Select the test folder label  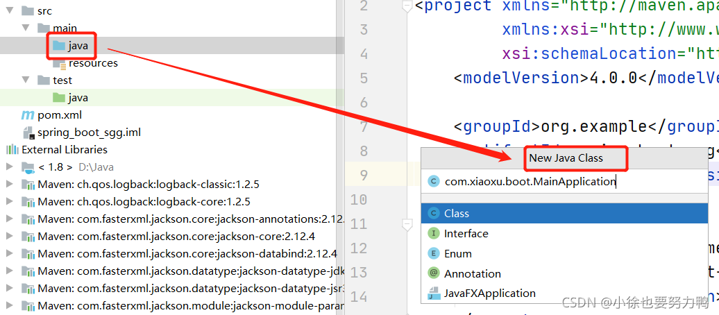click(x=62, y=80)
